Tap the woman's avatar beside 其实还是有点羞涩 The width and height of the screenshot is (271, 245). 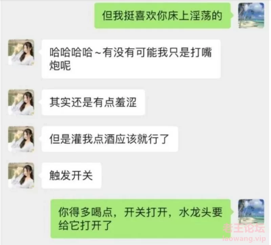coord(21,102)
